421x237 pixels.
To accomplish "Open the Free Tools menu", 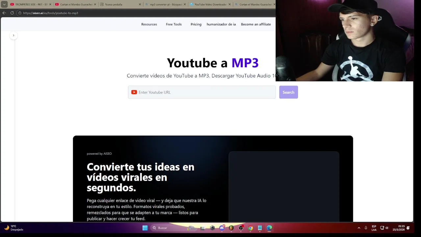I will [x=174, y=24].
